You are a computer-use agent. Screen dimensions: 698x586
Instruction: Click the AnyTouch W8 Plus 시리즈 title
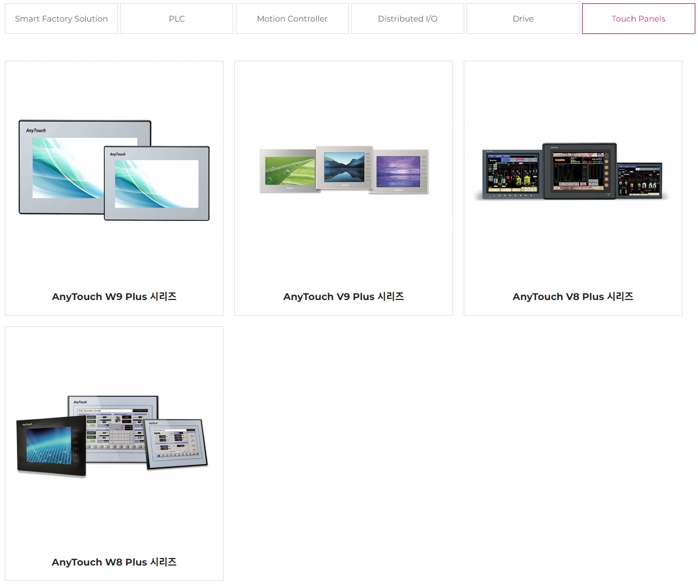click(114, 562)
